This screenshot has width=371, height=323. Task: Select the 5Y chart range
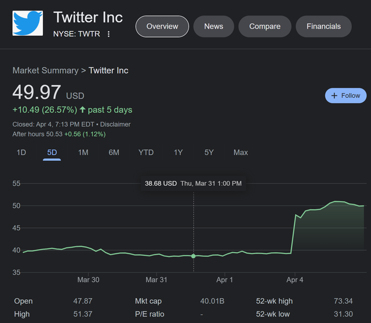pos(209,152)
